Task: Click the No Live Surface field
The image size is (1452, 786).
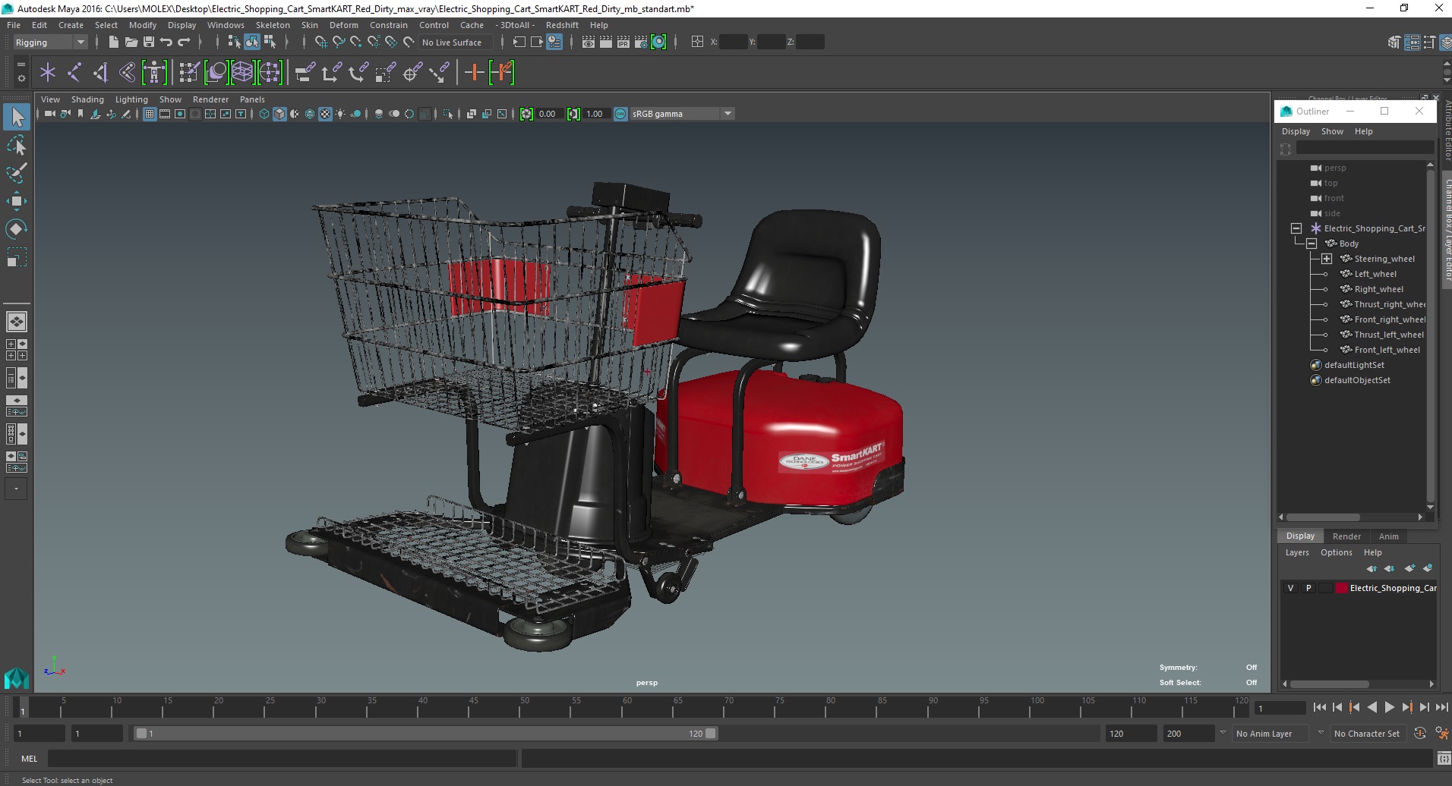Action: pyautogui.click(x=456, y=42)
